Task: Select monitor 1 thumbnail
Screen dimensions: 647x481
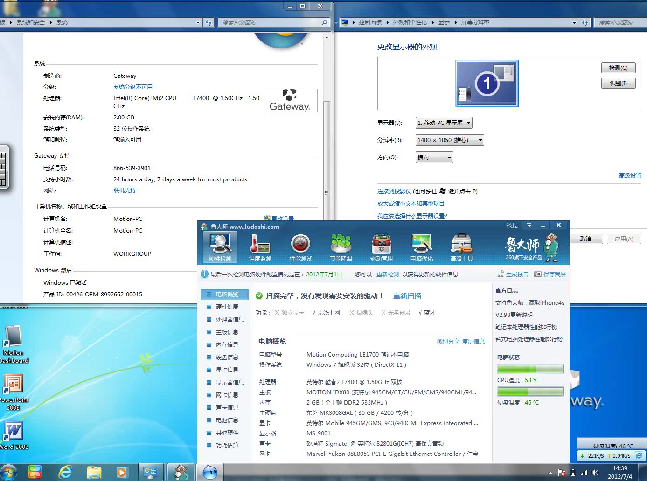Action: tap(487, 83)
